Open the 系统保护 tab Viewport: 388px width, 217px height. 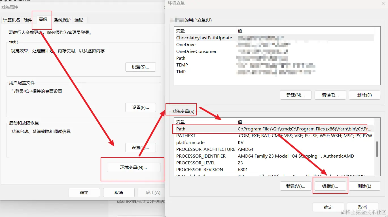(x=62, y=20)
